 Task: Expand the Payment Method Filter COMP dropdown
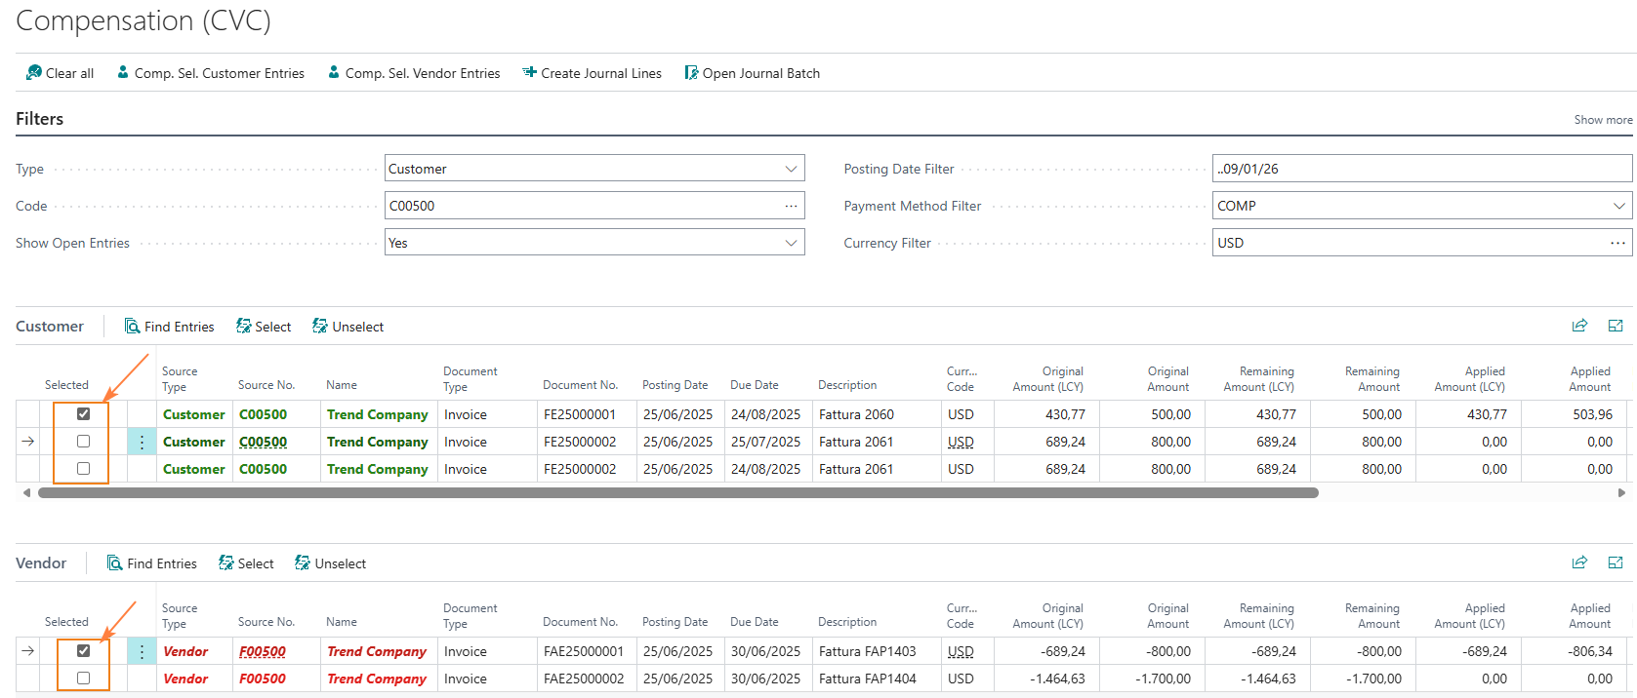[x=1618, y=206]
